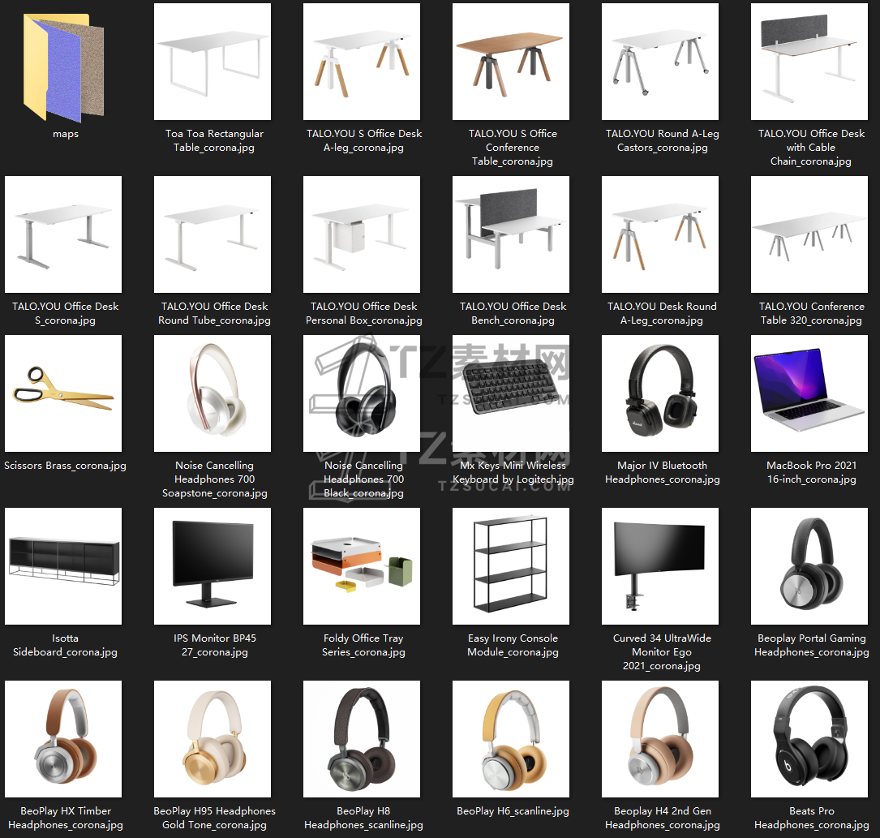
Task: Click filename 'TALO.YOU Office Desk Bench_corona.jpg'
Action: [x=513, y=313]
